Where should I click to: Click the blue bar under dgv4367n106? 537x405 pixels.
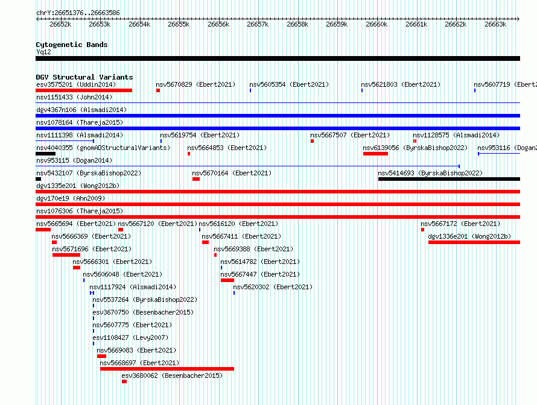tap(278, 116)
